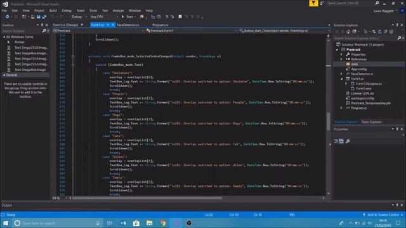The height and width of the screenshot is (228, 406).
Task: Collapse the switch block outline toggle
Action: click(x=73, y=65)
